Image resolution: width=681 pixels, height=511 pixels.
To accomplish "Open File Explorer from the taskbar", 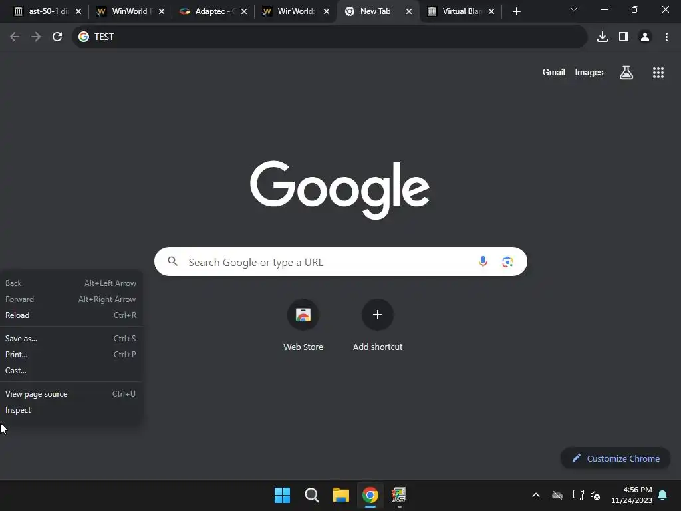I will click(x=341, y=495).
